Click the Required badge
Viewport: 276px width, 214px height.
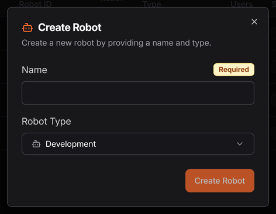click(234, 70)
